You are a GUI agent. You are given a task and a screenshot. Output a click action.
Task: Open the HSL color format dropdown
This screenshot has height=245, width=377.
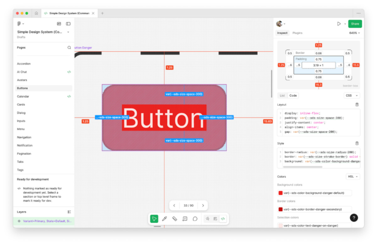353,177
